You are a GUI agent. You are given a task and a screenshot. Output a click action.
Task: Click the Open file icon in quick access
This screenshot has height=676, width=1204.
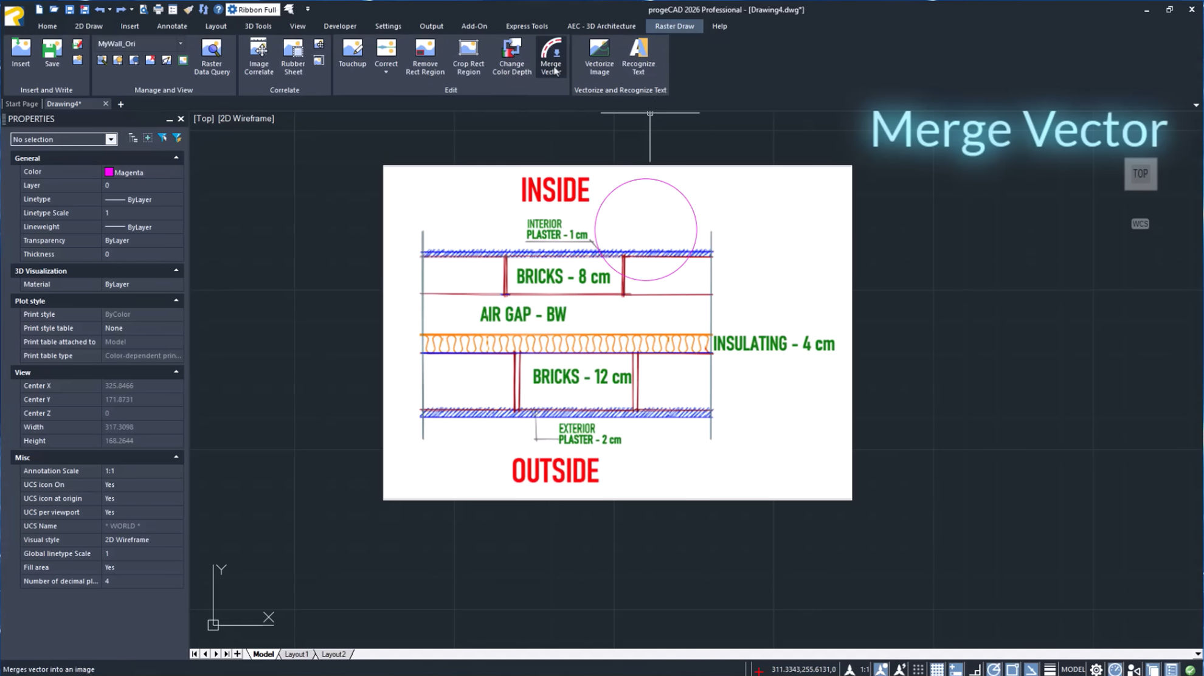point(54,9)
